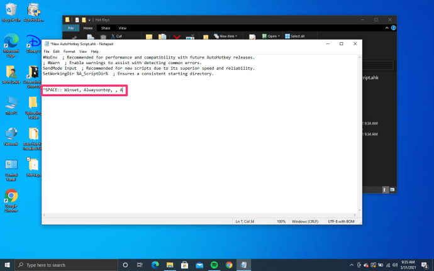The width and height of the screenshot is (434, 271).
Task: Click the Notepad horizontal scrollbar right arrow
Action: (x=355, y=215)
